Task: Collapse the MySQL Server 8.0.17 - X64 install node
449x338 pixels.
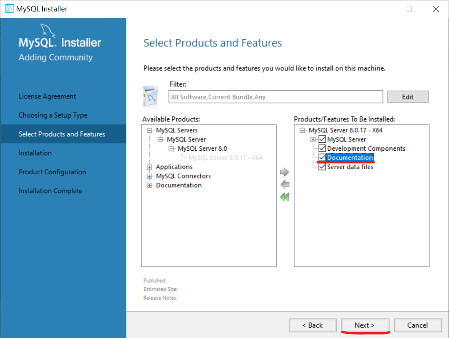Action: pyautogui.click(x=302, y=130)
